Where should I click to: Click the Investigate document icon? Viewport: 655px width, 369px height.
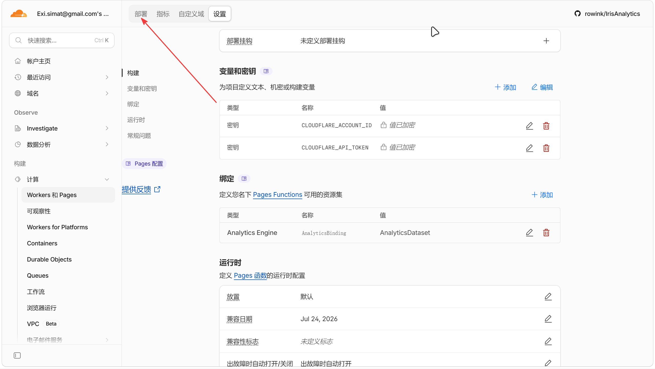click(x=18, y=128)
